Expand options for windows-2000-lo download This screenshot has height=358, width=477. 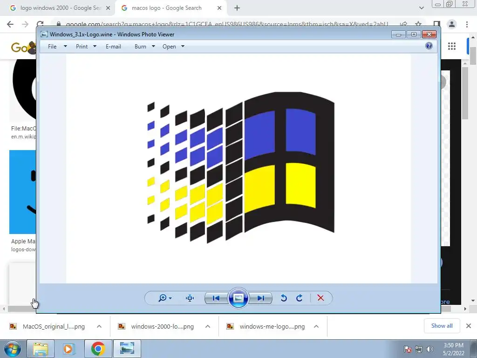[208, 327]
